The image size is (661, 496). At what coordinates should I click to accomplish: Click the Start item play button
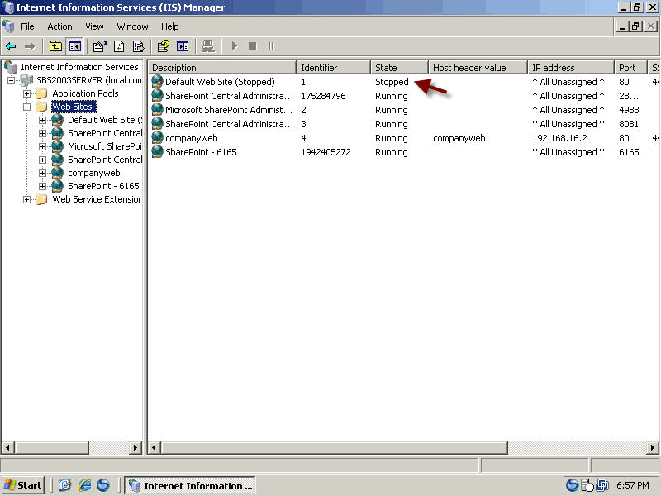point(235,46)
